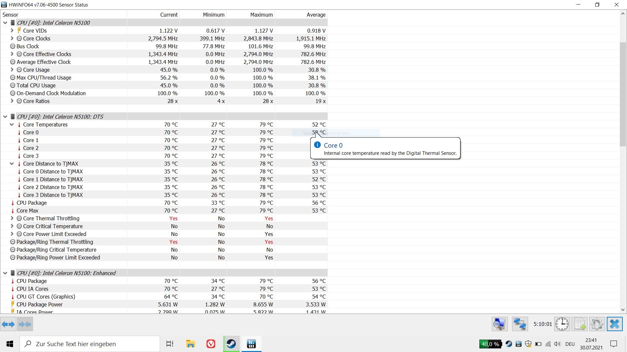Click the DEU input language indicator
Screen dimensions: 627x352
(x=570, y=344)
